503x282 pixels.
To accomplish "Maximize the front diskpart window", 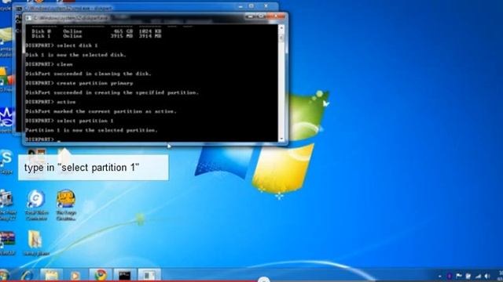I will click(260, 16).
